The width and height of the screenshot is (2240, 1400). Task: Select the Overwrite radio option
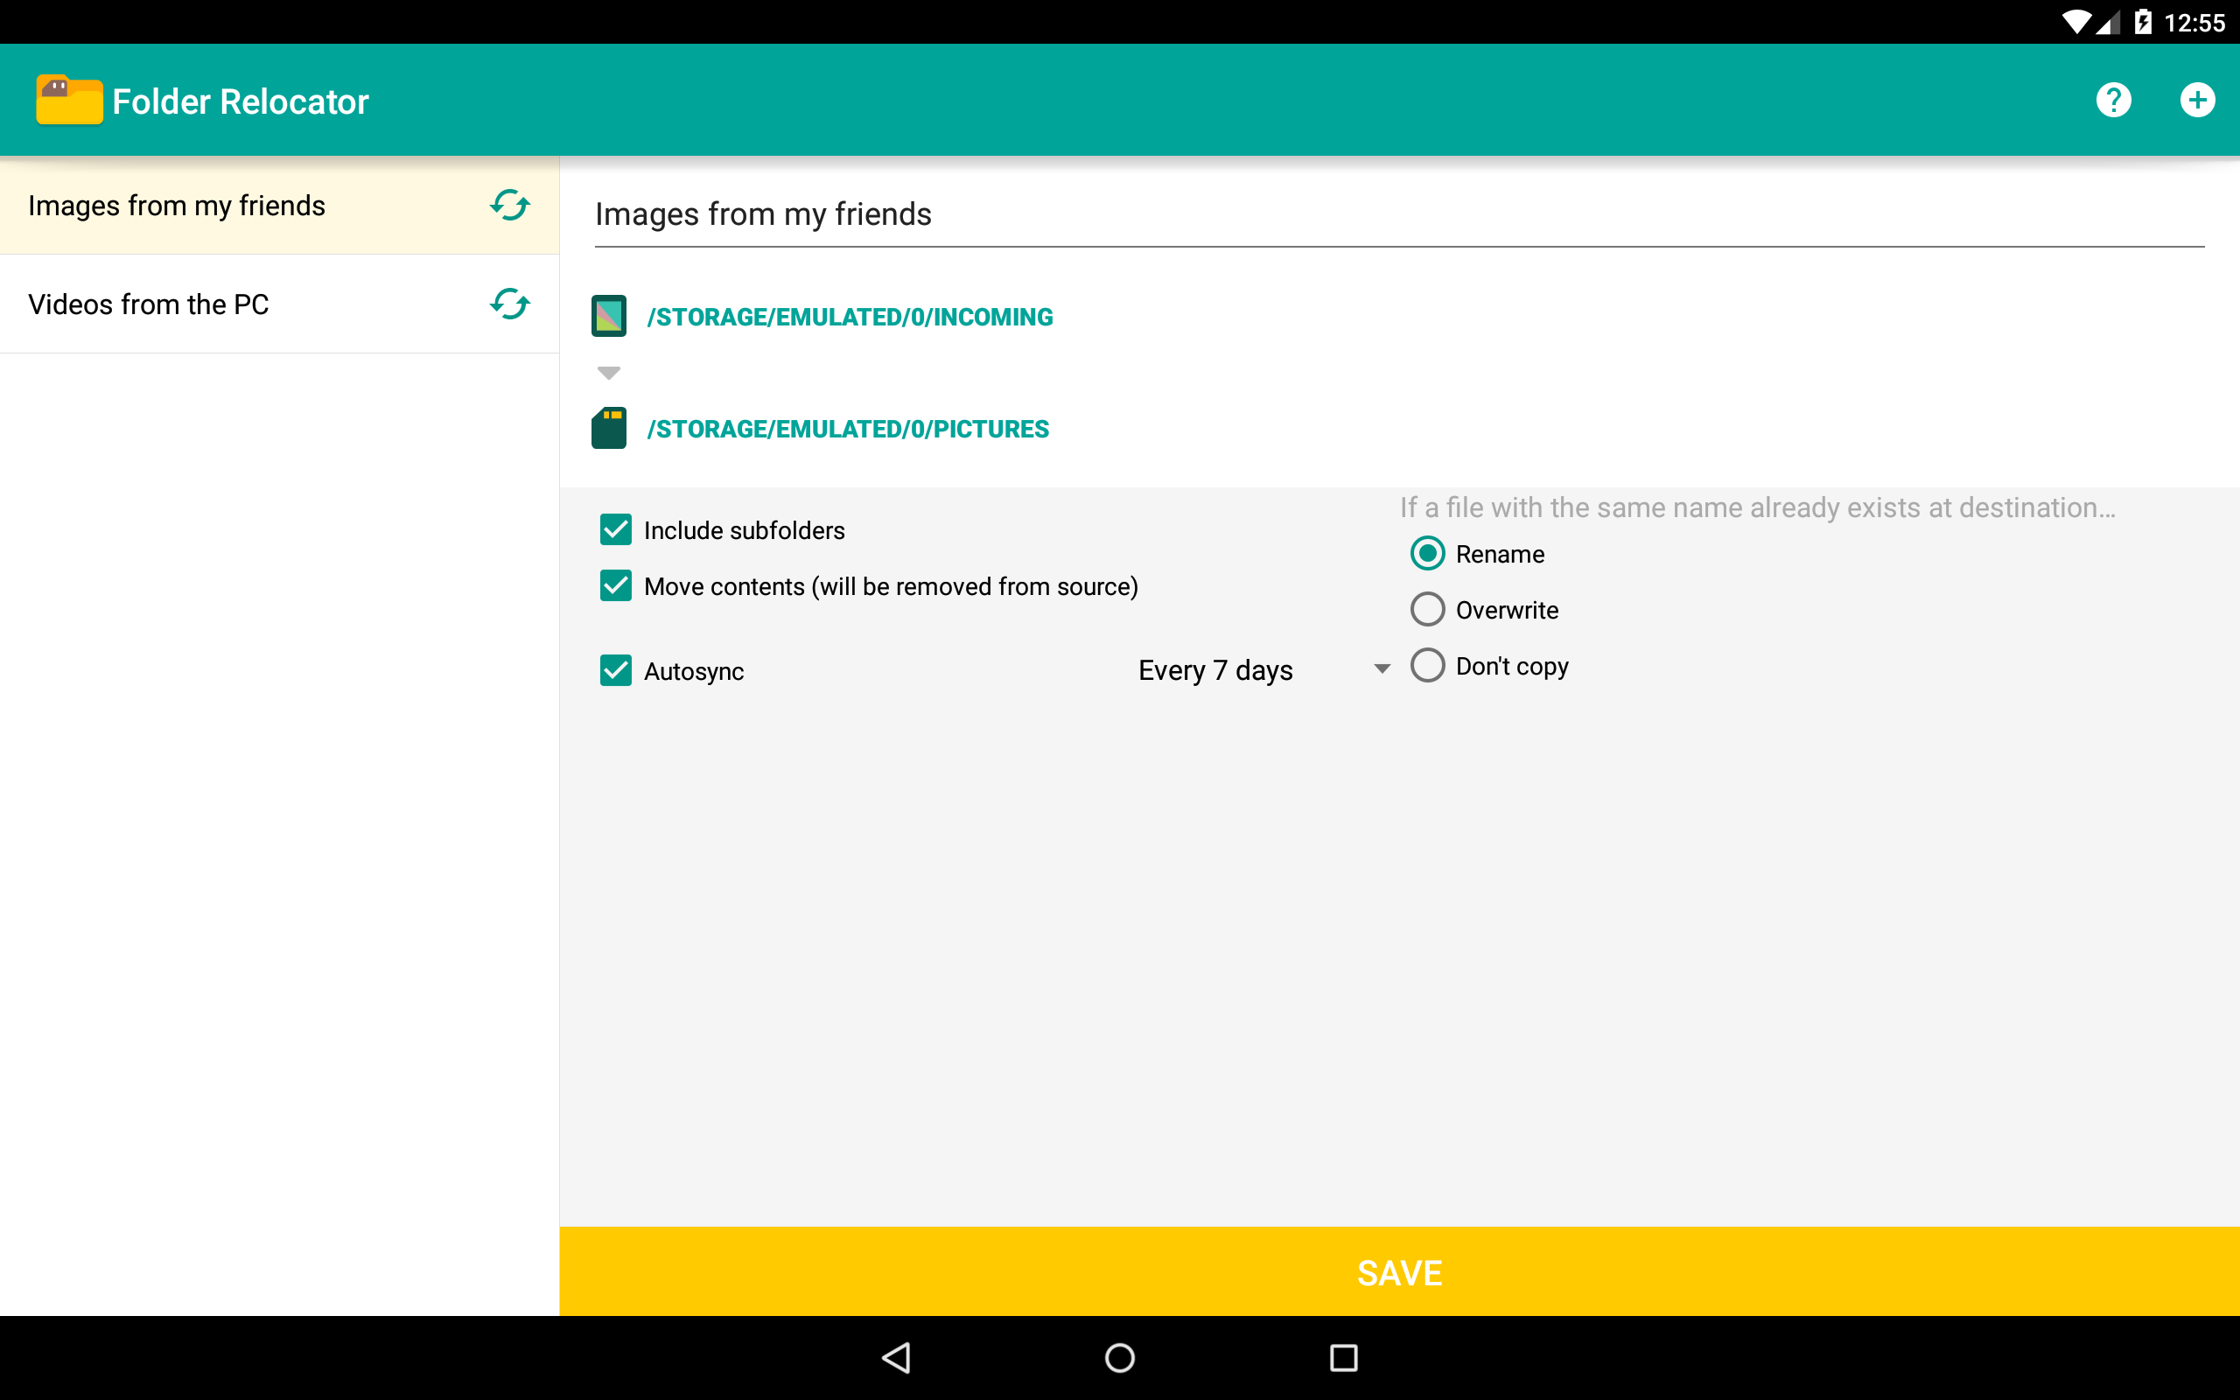(x=1427, y=609)
